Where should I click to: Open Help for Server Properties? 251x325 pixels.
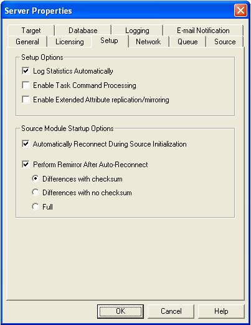click(221, 311)
